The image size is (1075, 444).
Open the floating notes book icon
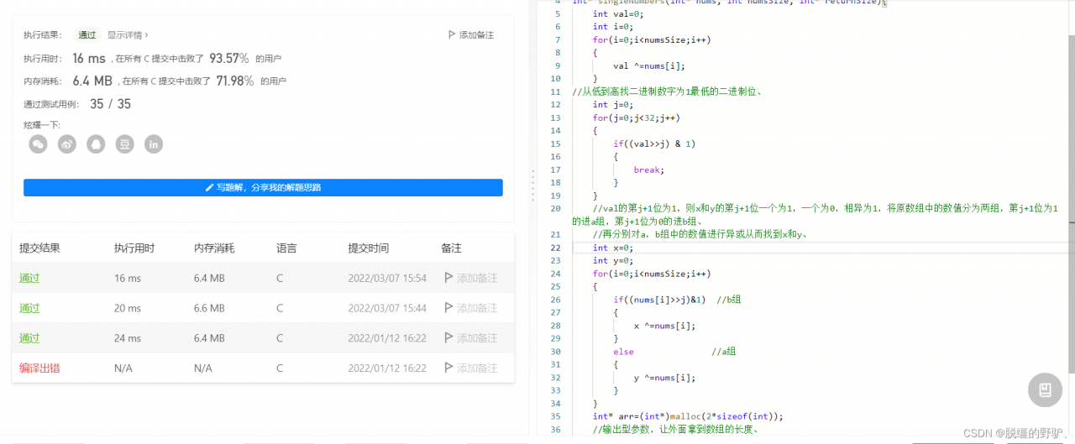[x=1046, y=390]
